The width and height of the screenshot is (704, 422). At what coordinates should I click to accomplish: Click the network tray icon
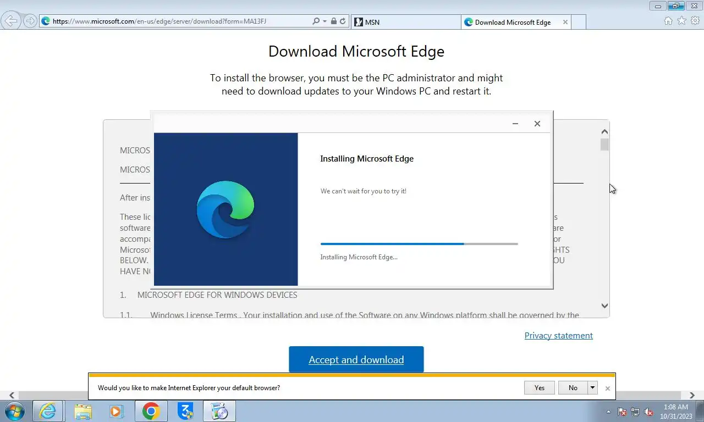tap(635, 411)
